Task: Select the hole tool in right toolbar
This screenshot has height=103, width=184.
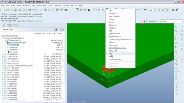Action: pos(176,74)
